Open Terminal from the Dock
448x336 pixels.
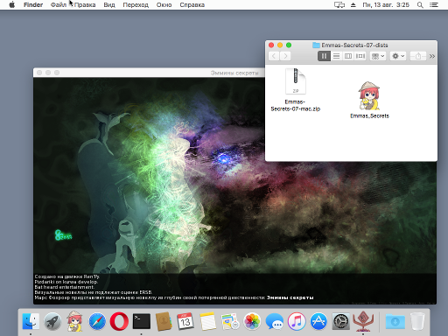(x=142, y=321)
